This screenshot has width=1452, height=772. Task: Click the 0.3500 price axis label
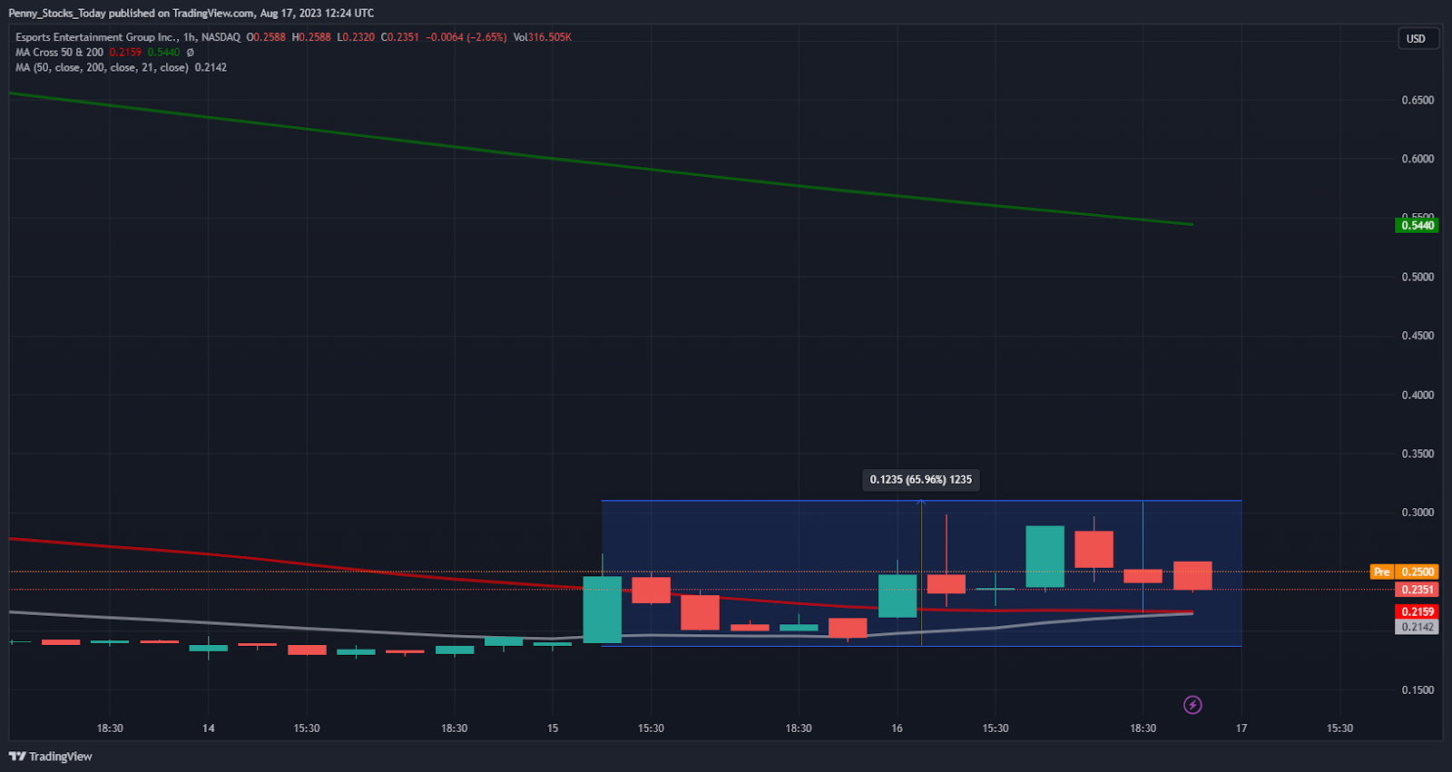1418,454
